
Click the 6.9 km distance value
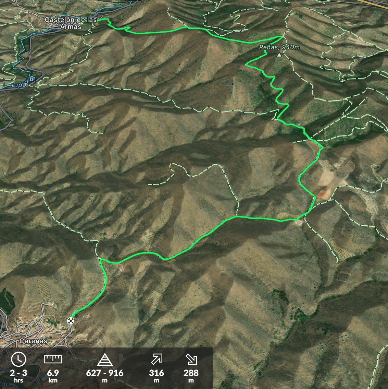pos(53,376)
